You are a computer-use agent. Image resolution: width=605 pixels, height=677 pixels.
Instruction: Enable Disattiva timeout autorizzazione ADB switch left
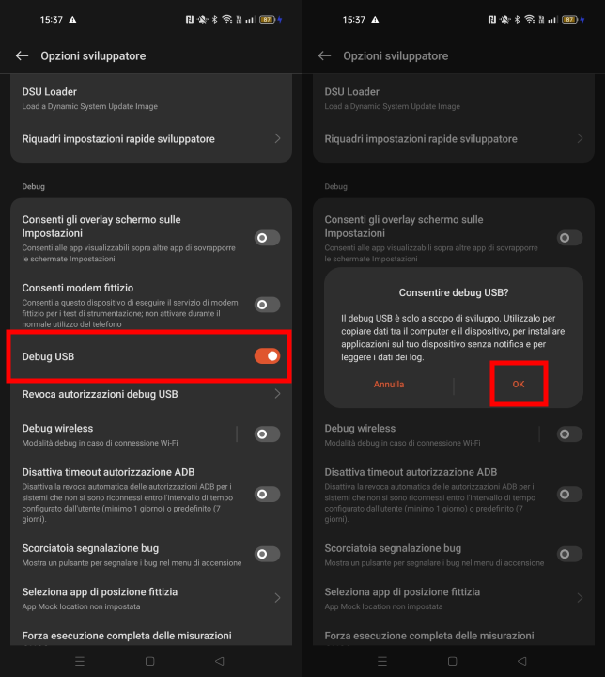coord(267,494)
